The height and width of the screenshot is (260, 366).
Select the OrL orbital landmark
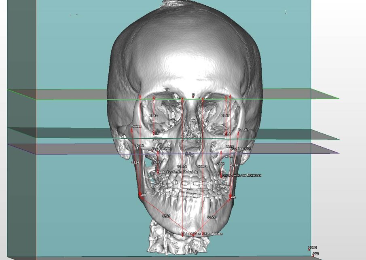[x=228, y=133]
